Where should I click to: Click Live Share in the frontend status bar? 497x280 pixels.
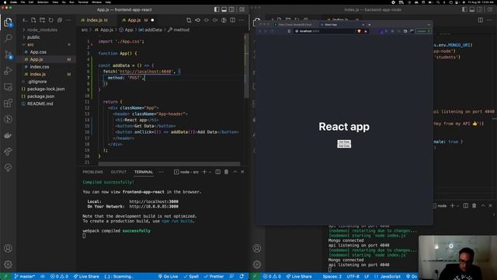[86, 277]
